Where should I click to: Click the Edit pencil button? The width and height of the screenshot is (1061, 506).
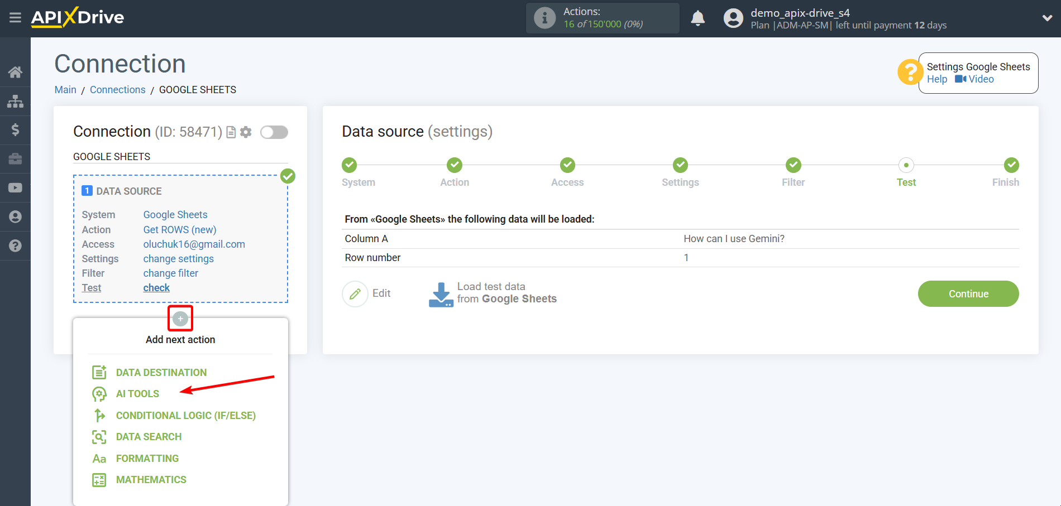point(366,293)
